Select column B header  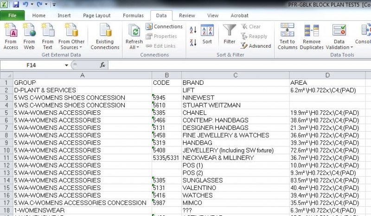click(x=166, y=75)
